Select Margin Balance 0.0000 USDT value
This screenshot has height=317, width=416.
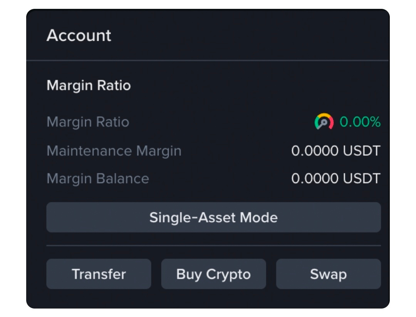[336, 179]
